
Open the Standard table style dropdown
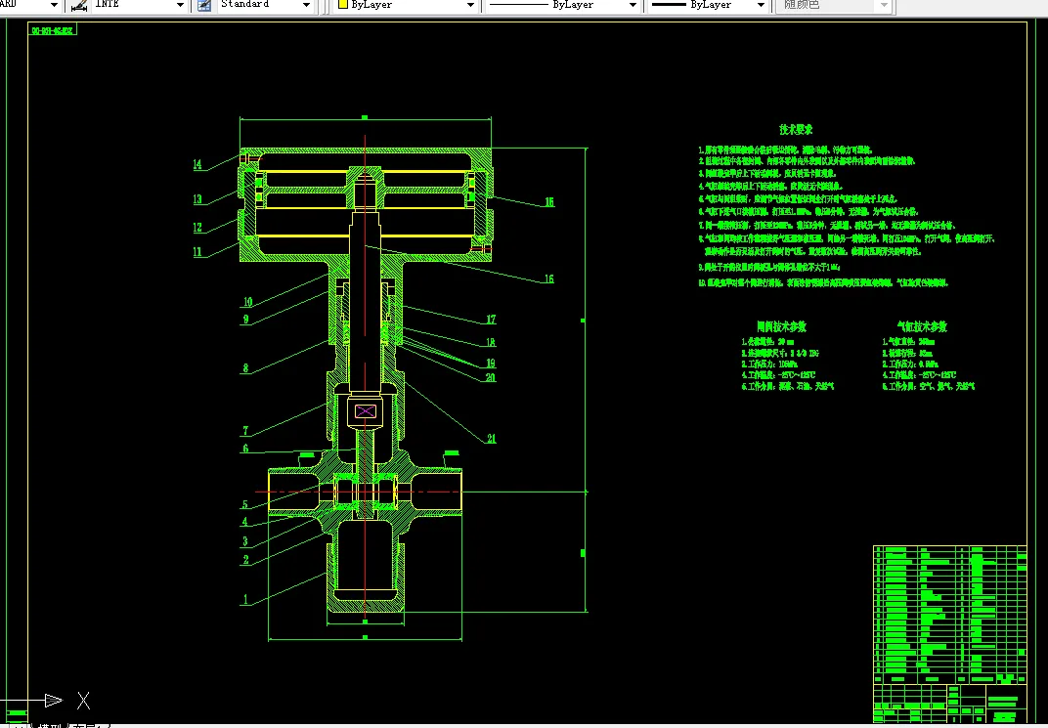(x=306, y=5)
